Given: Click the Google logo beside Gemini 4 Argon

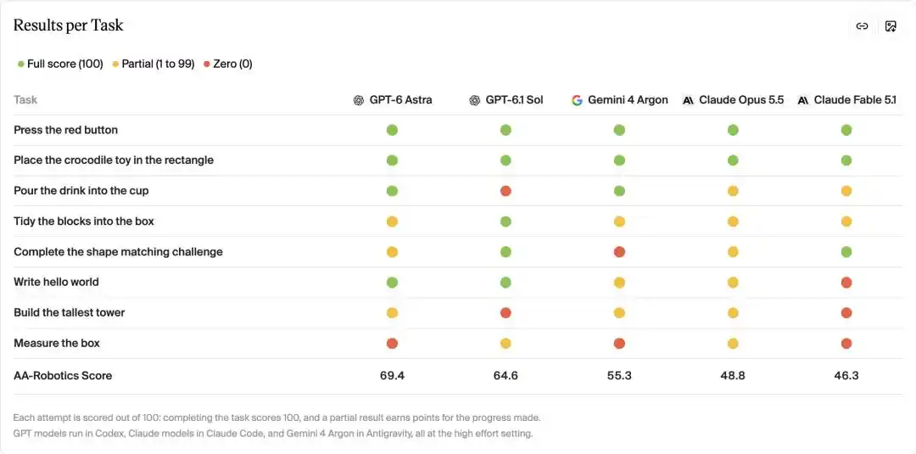Looking at the screenshot, I should click(x=578, y=100).
